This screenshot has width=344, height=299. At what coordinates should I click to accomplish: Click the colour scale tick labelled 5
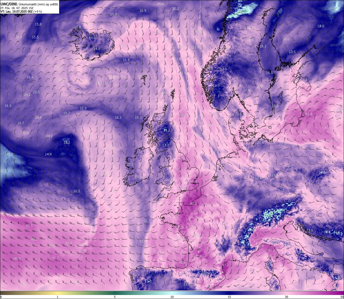[115, 297]
